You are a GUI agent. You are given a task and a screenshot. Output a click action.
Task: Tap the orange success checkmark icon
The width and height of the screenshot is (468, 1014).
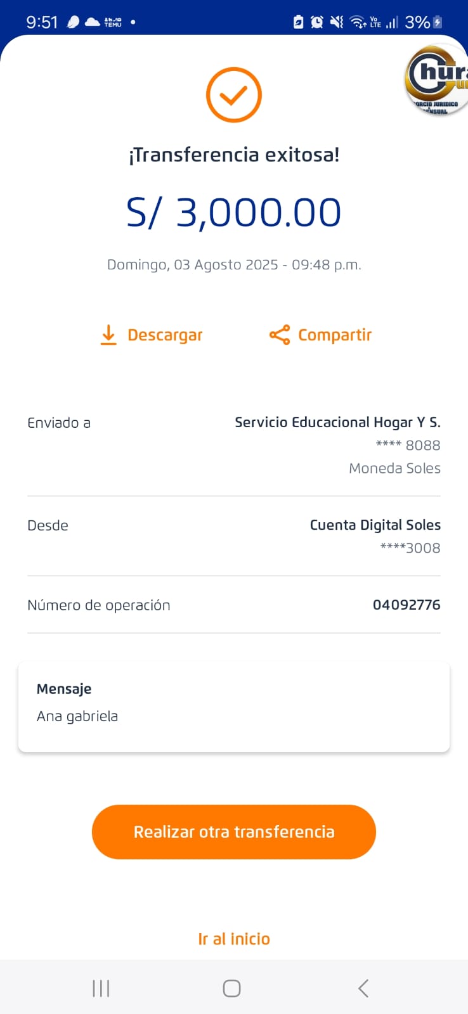(234, 95)
